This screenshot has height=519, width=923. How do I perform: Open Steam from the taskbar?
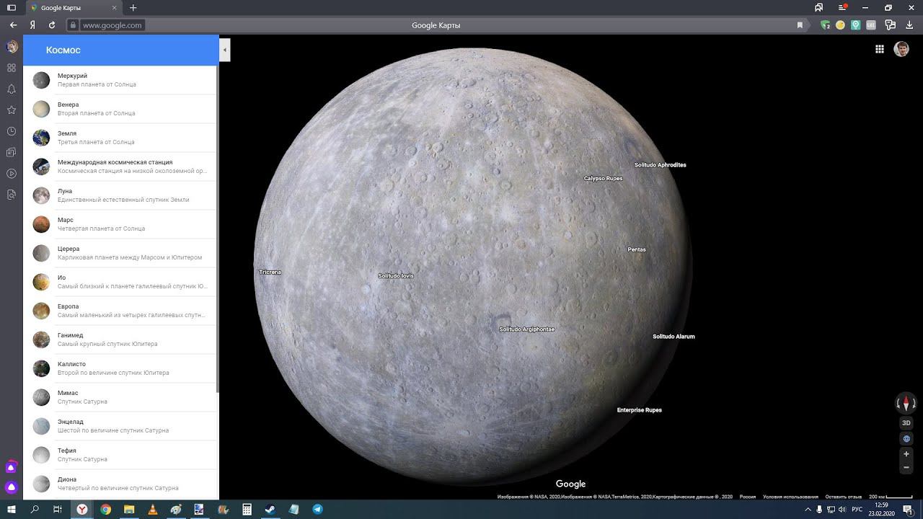[270, 510]
